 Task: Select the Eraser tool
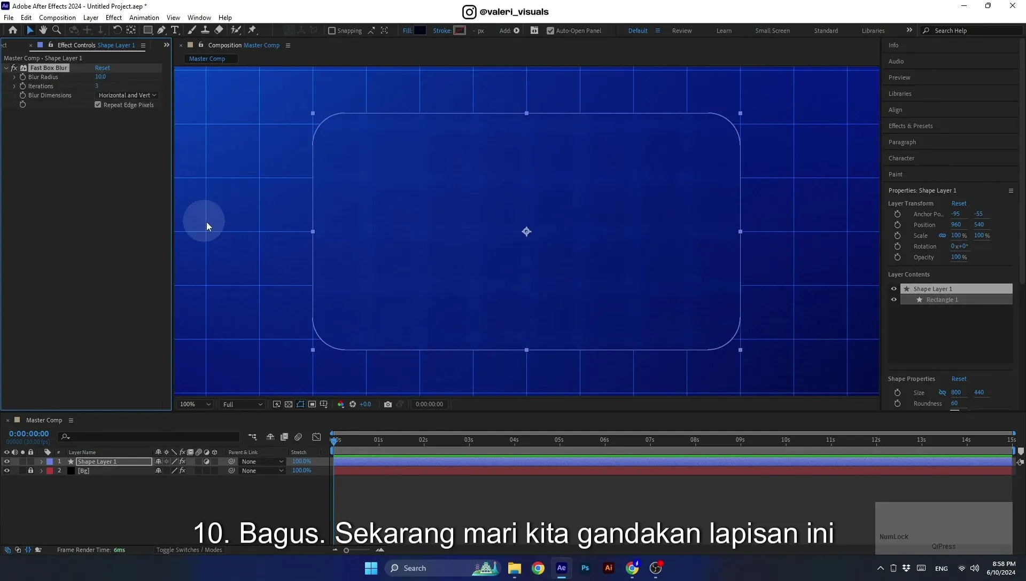pos(219,30)
